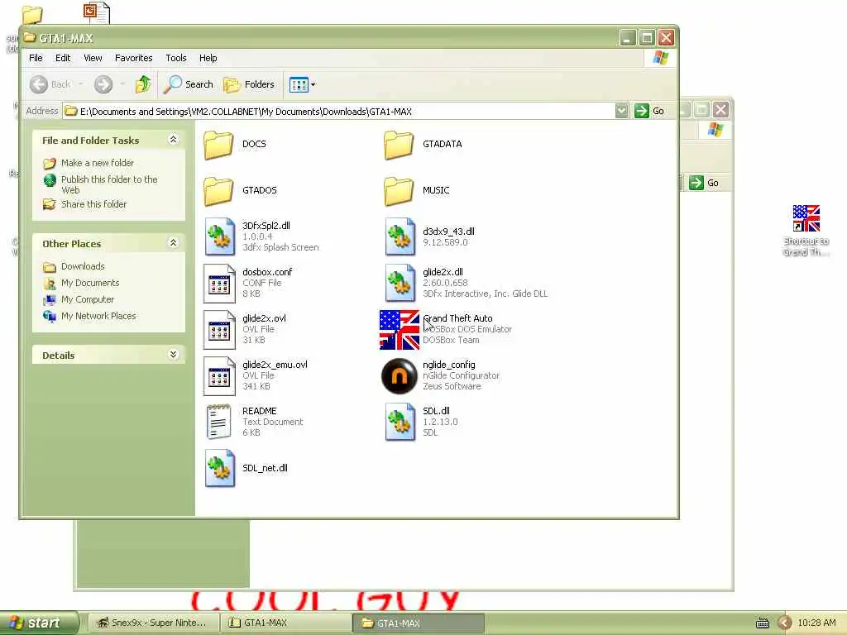Select the README text document icon
This screenshot has width=847, height=635.
click(218, 422)
